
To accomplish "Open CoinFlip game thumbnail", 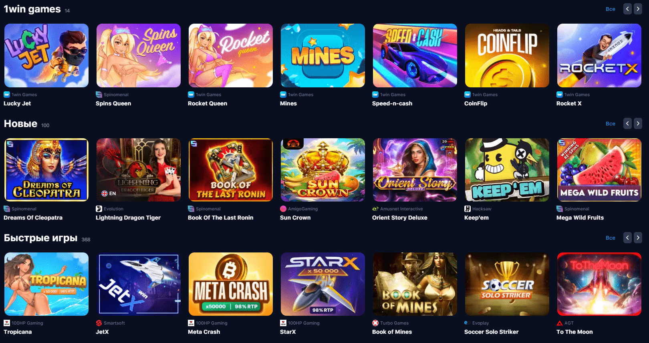I will [507, 55].
